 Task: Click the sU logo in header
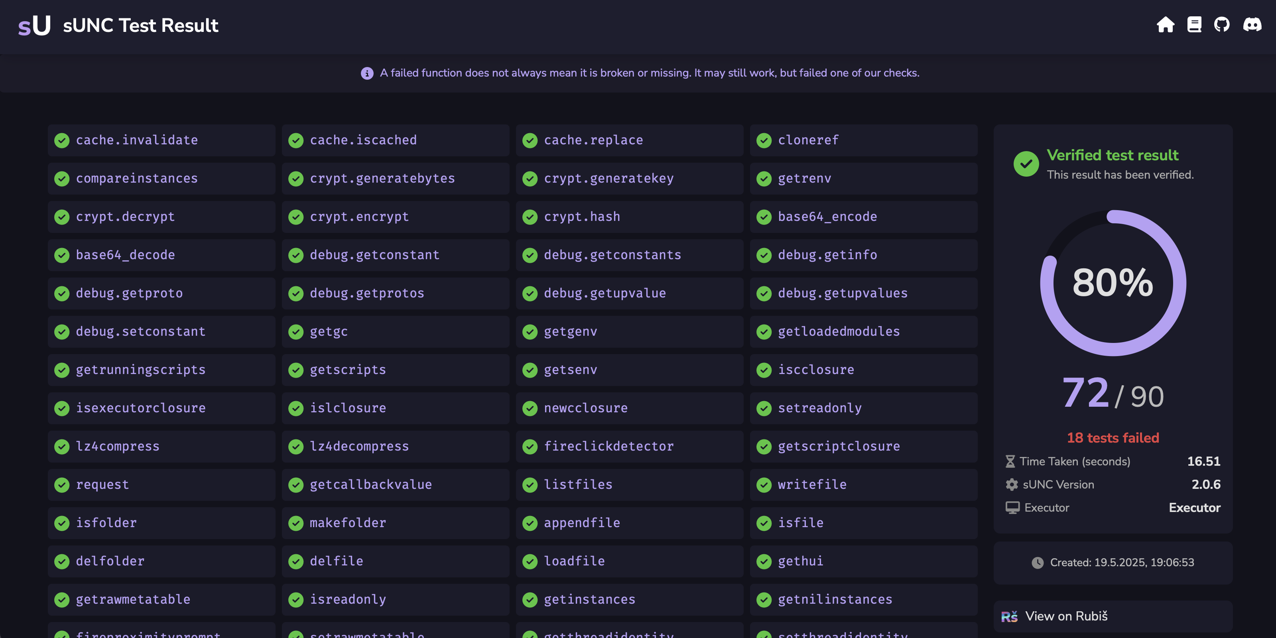pyautogui.click(x=35, y=26)
